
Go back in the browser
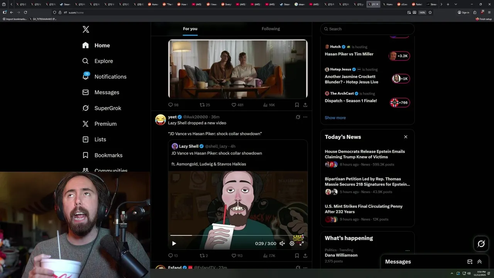pyautogui.click(x=11, y=12)
